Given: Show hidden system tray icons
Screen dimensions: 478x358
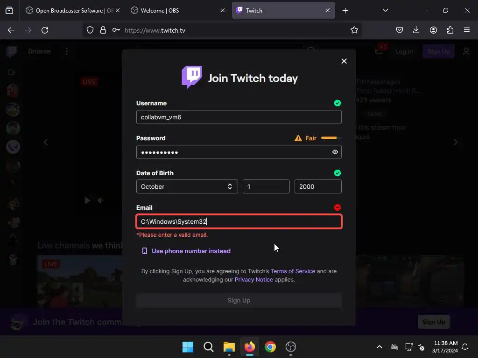Looking at the screenshot, I should click(380, 347).
